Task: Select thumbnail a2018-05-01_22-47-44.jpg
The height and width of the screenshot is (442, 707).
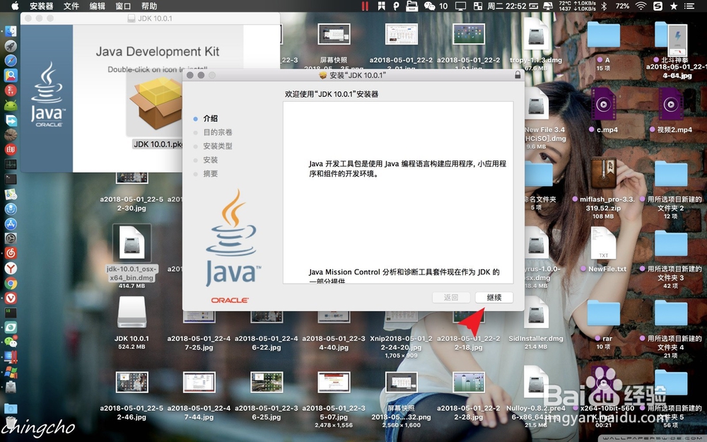Action: point(199,383)
